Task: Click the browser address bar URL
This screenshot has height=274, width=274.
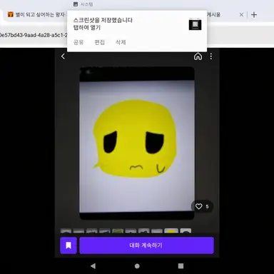Action: (34, 35)
